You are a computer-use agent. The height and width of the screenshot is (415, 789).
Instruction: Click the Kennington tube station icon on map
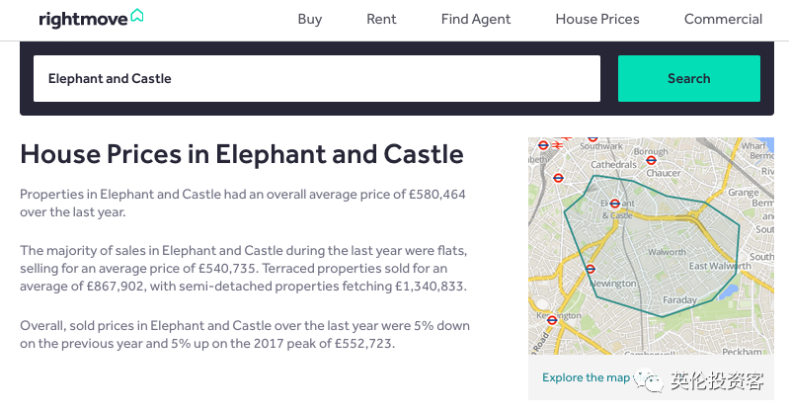coord(552,319)
